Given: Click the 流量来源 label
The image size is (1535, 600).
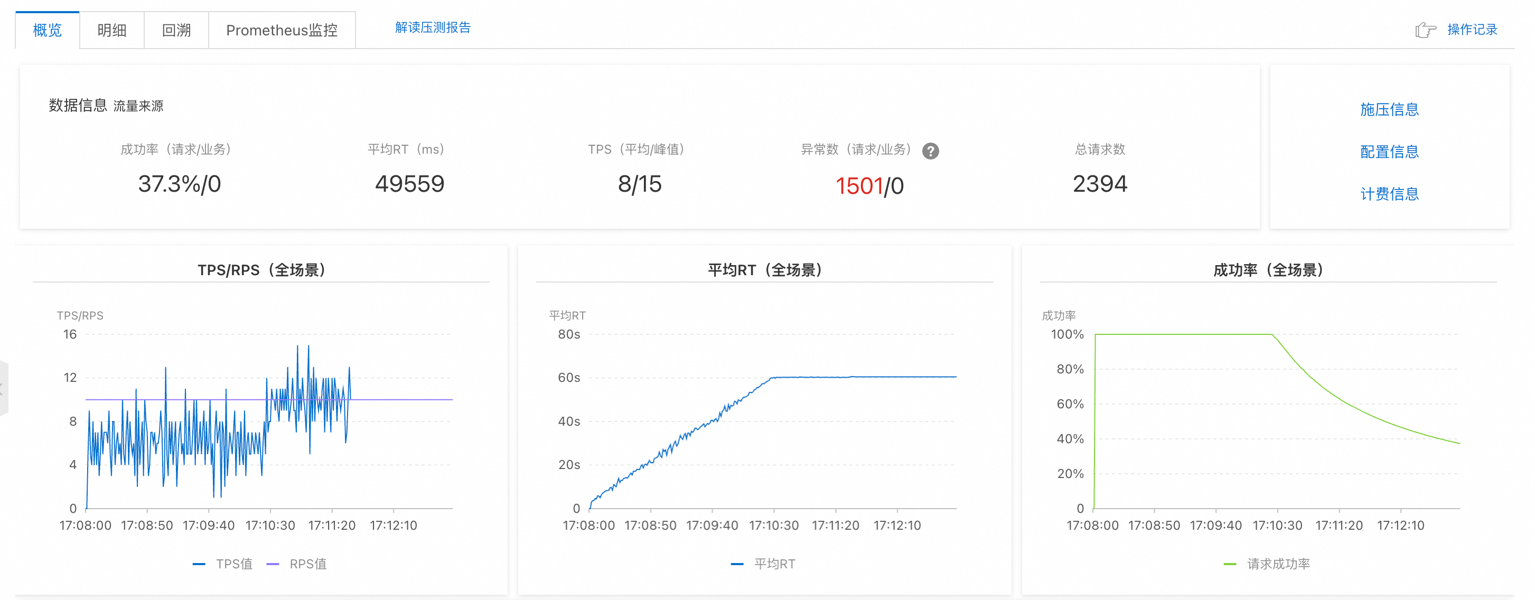Looking at the screenshot, I should click(x=138, y=106).
